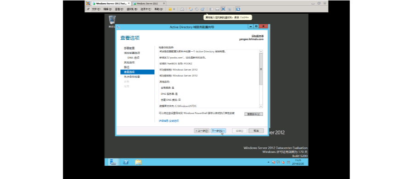The image size is (410, 179).
Task: Select the DNS 选项 step in sidebar
Action: (133, 58)
